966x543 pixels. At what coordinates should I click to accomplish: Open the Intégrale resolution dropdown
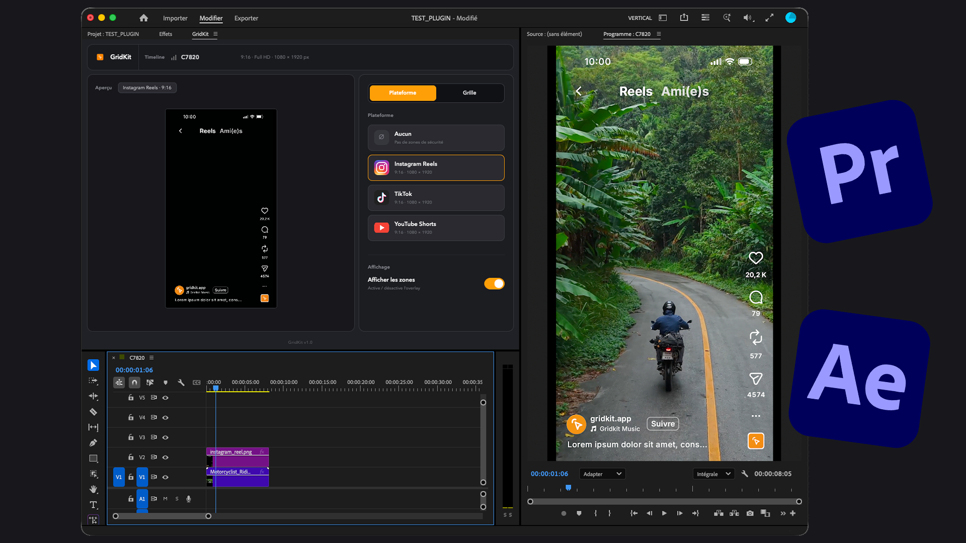(x=713, y=474)
